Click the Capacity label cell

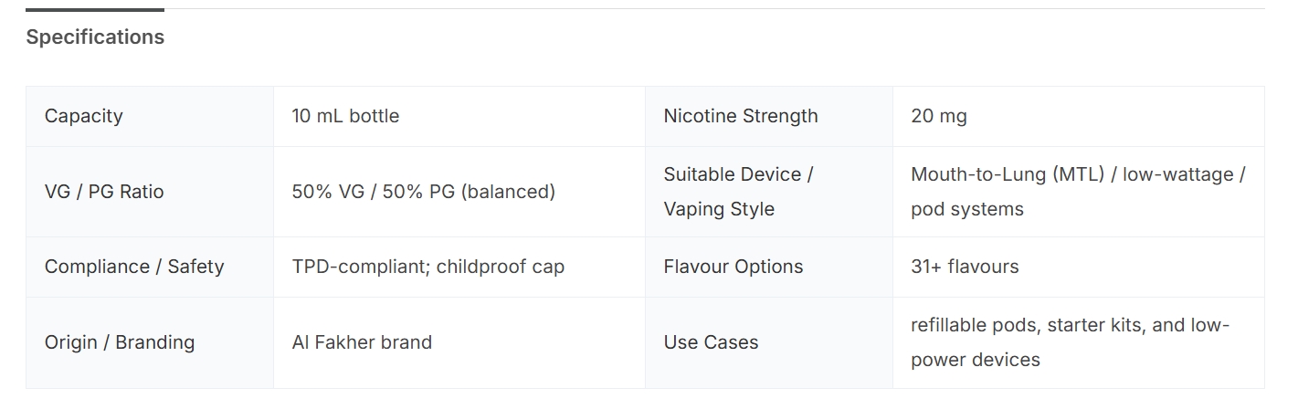pyautogui.click(x=83, y=116)
